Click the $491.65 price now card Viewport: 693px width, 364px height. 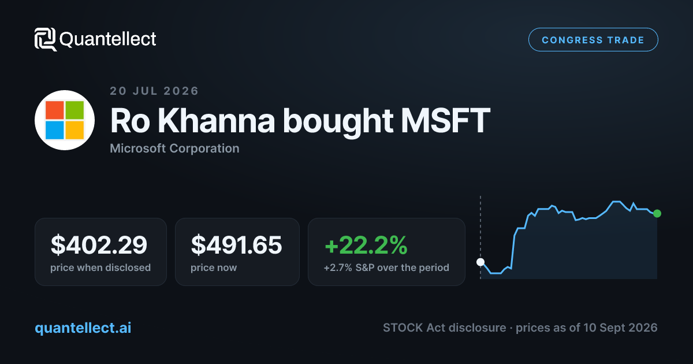pos(237,252)
